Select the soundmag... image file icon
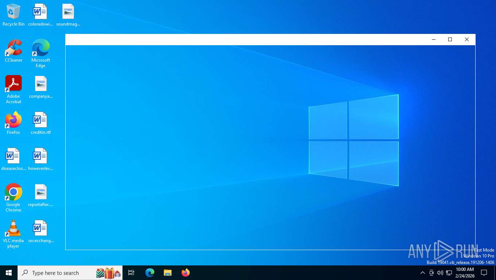 coord(68,15)
